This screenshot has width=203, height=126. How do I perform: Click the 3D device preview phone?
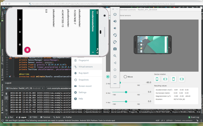[x=153, y=44]
